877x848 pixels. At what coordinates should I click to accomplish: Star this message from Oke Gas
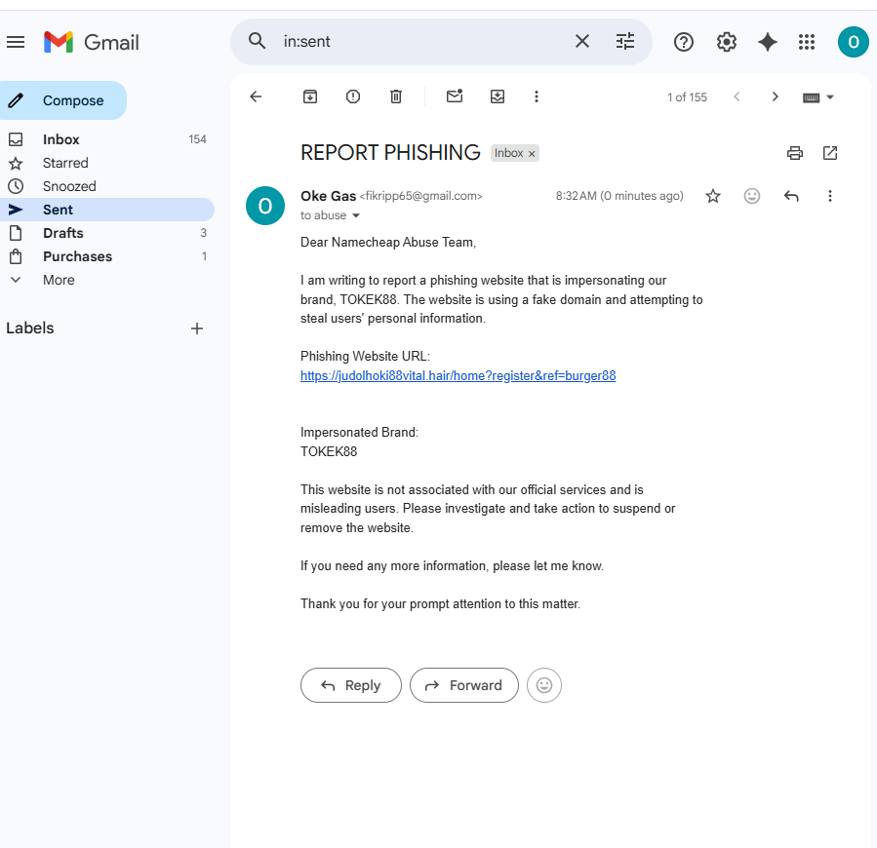[712, 196]
